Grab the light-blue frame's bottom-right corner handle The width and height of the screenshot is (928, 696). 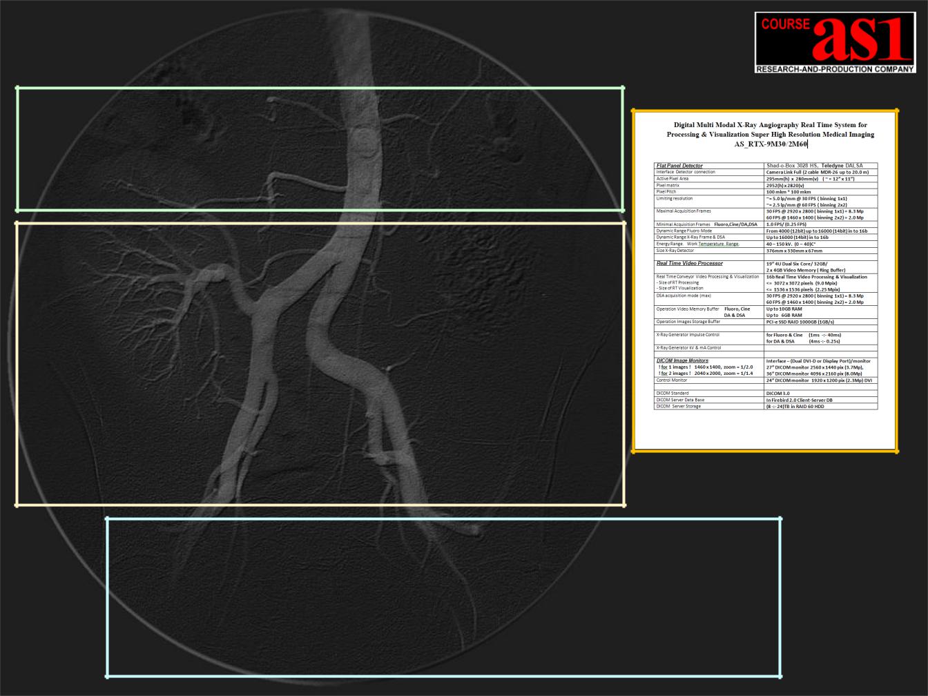click(780, 676)
